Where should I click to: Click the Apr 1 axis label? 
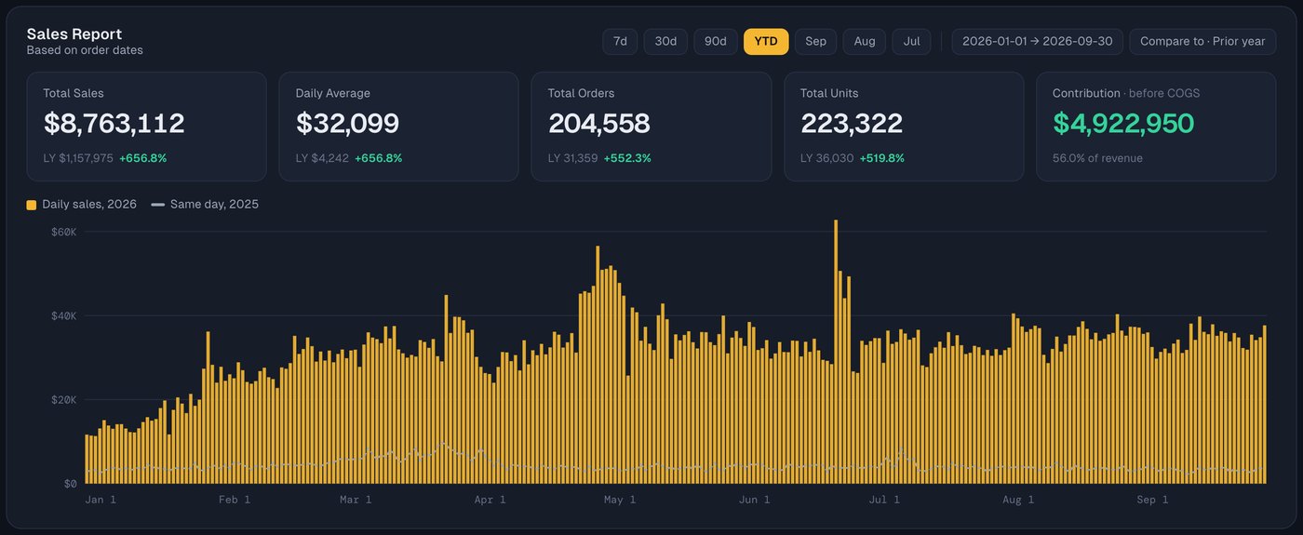(x=490, y=501)
